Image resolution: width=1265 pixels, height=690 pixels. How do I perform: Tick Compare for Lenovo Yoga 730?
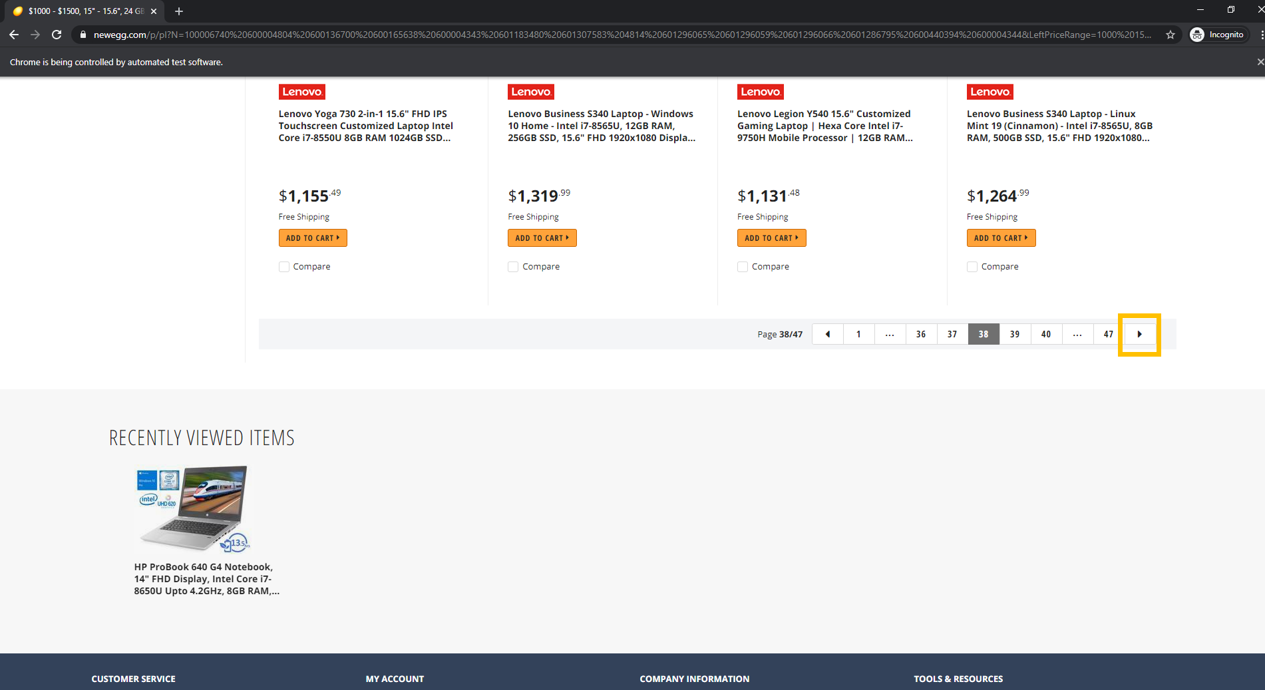coord(284,267)
